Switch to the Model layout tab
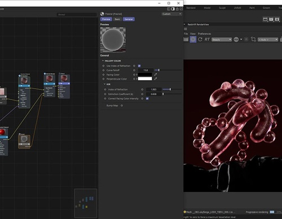Image resolution: width=282 pixels, height=219 pixels. (x=207, y=8)
